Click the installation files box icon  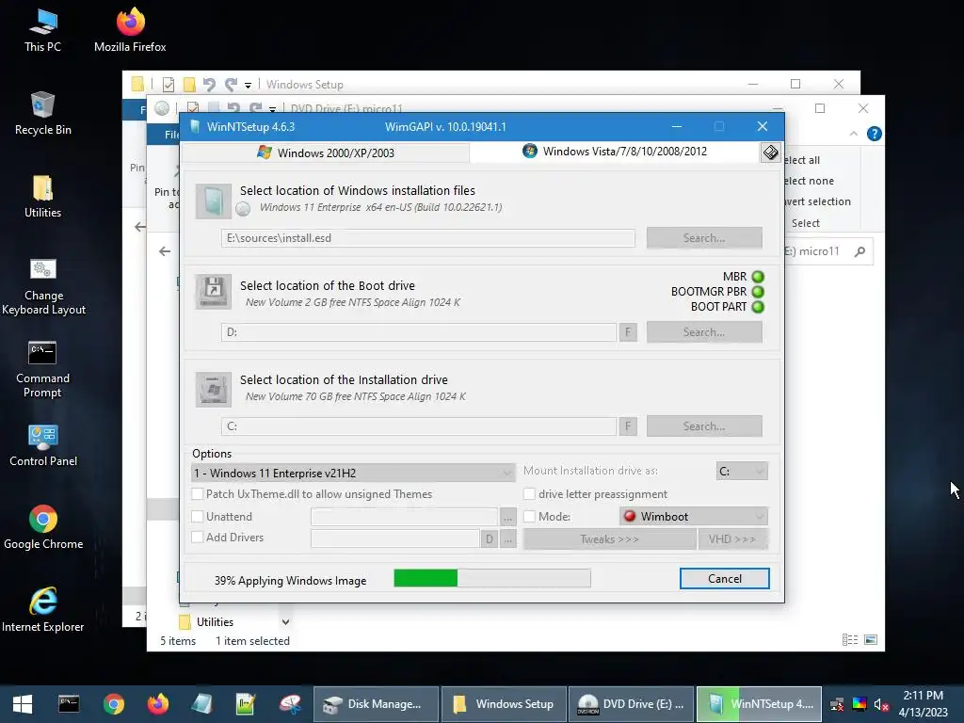(x=214, y=201)
